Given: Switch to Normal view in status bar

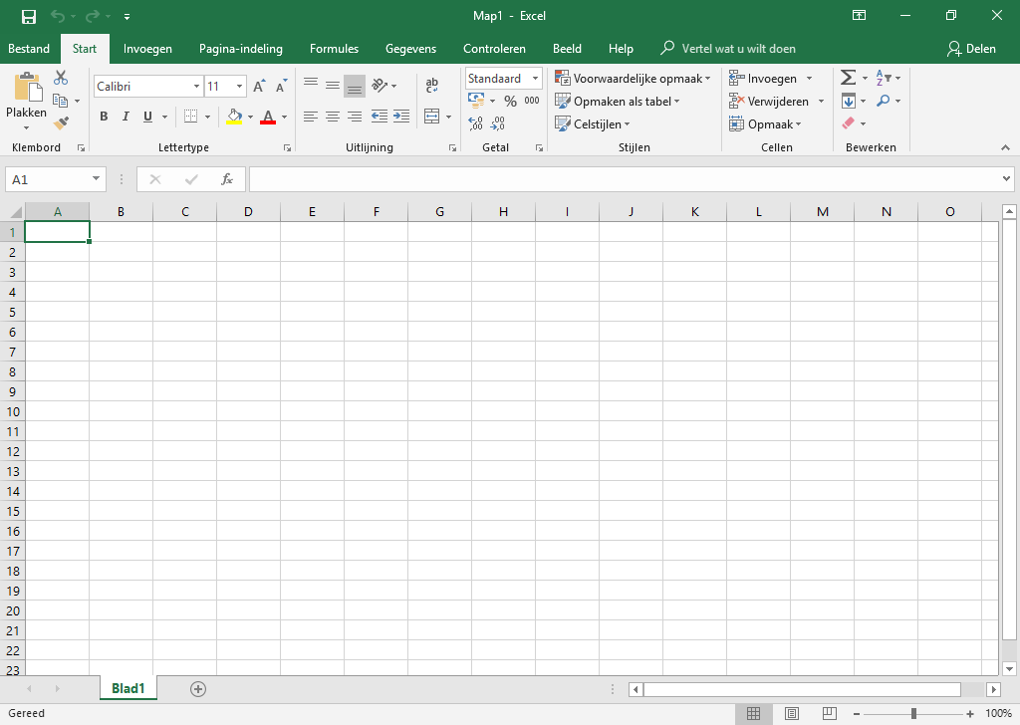Looking at the screenshot, I should pyautogui.click(x=753, y=713).
